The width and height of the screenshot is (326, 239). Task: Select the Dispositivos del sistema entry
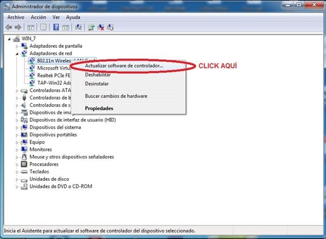click(55, 128)
